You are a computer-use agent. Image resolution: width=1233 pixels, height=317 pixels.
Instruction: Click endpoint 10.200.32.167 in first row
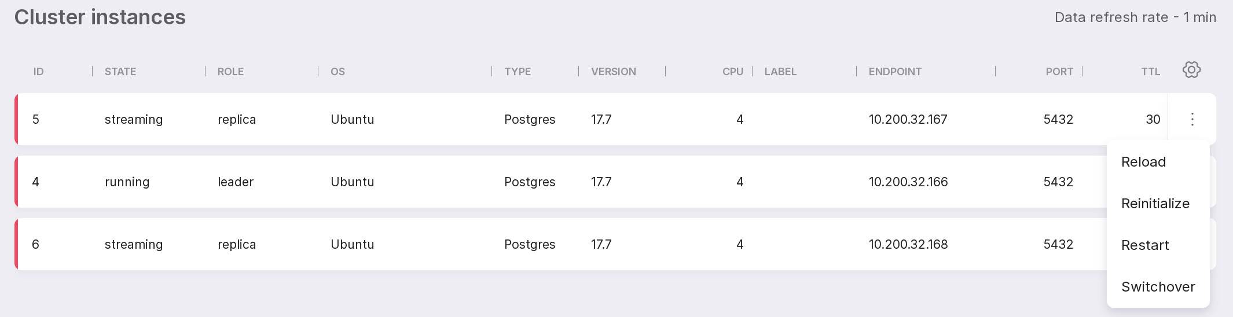[x=908, y=119]
